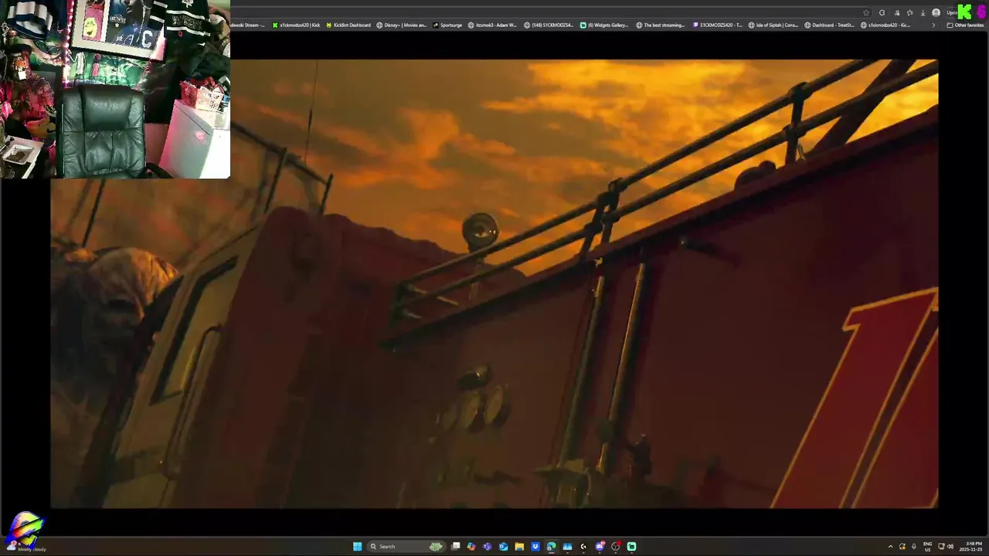Open KickBot Dashboard bookmark
Viewport: 989px width, 556px height.
(348, 25)
